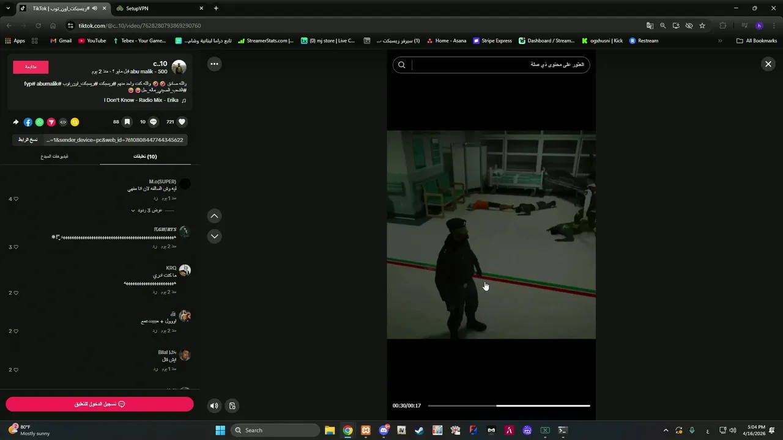
Task: Get the embed code icon
Action: [x=63, y=122]
